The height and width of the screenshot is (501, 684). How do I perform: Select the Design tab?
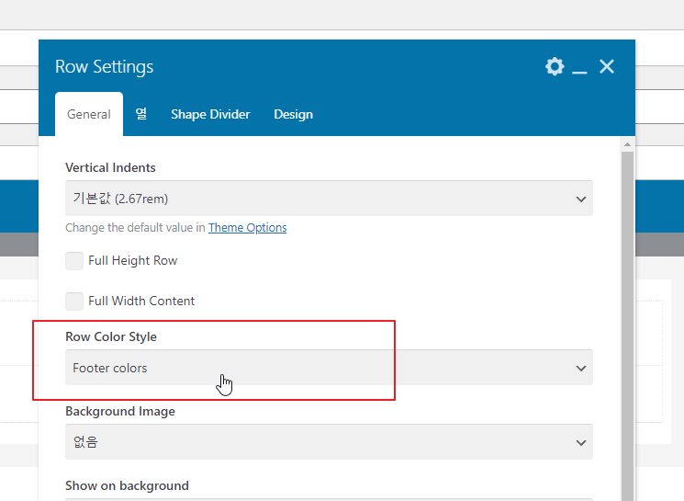293,115
